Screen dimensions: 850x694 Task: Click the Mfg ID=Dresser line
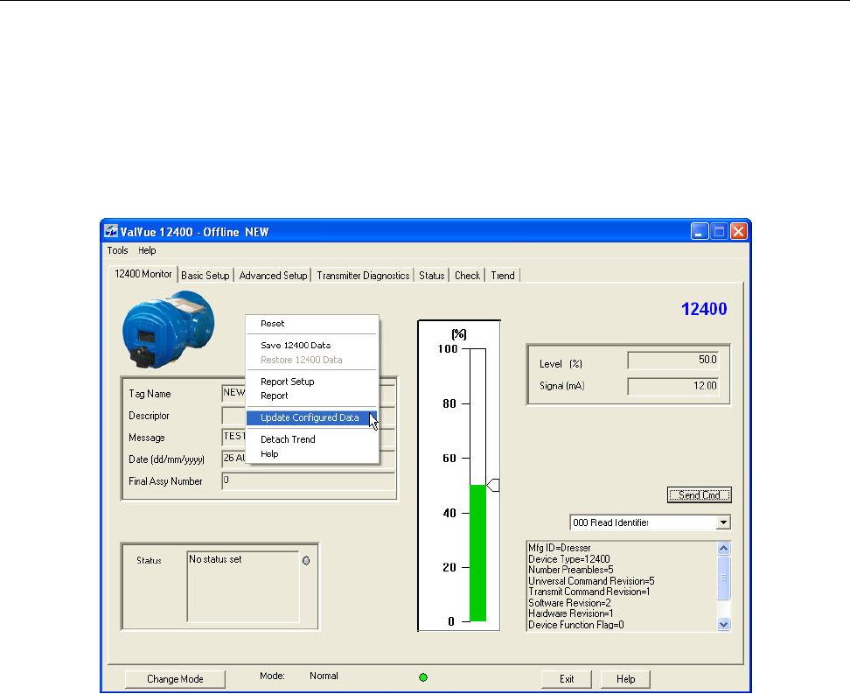[560, 548]
